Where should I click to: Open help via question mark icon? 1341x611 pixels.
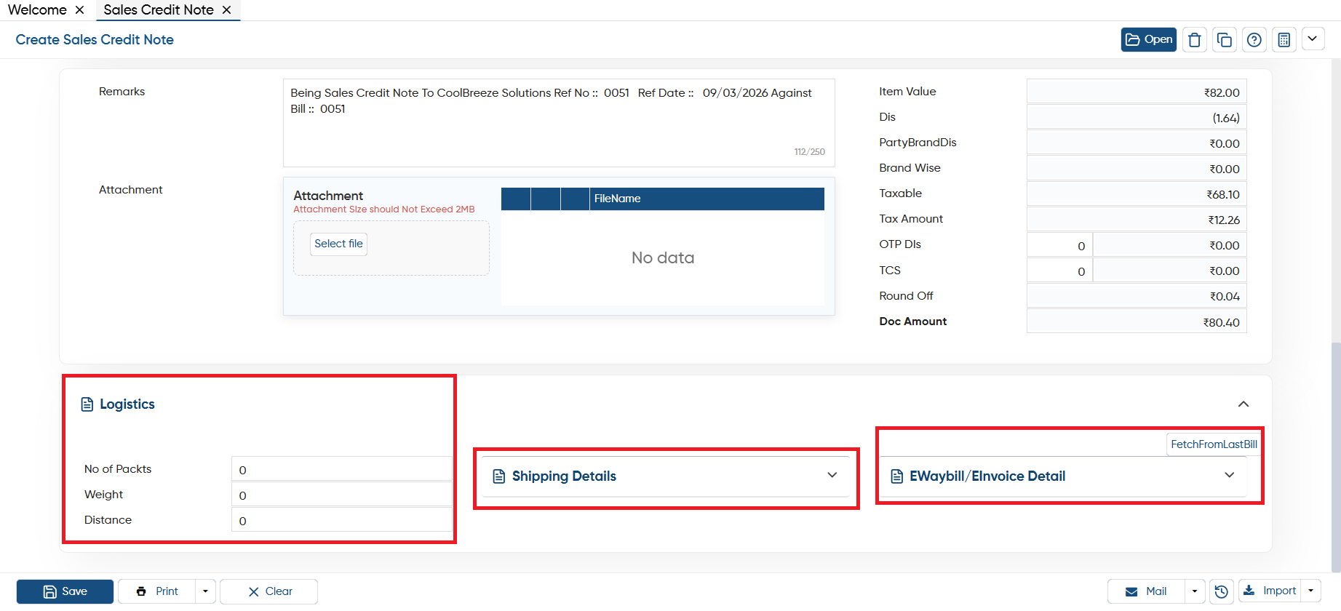point(1254,39)
